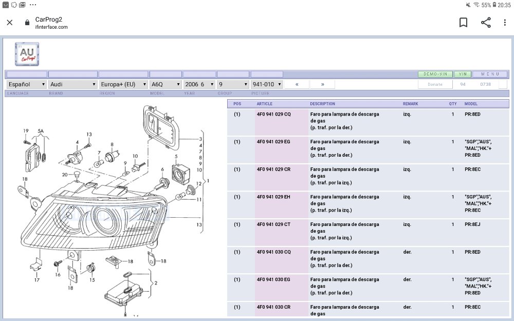Select article 4F0 941 029 CQ
This screenshot has height=321, width=514.
[x=274, y=115]
